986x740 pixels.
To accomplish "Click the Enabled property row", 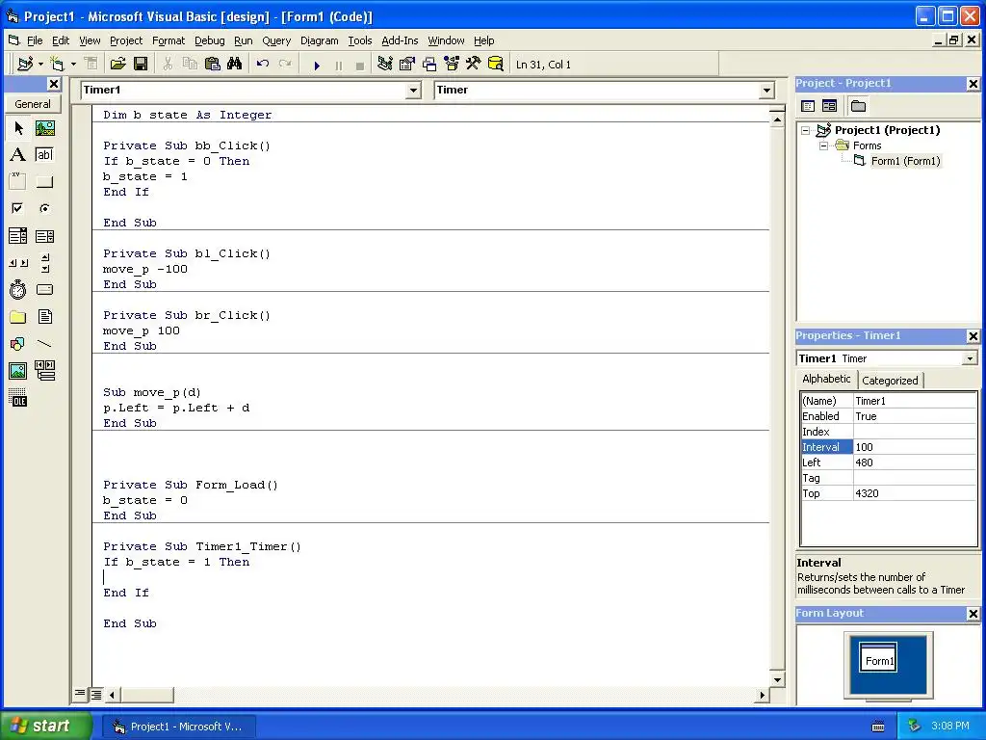I will pyautogui.click(x=888, y=416).
